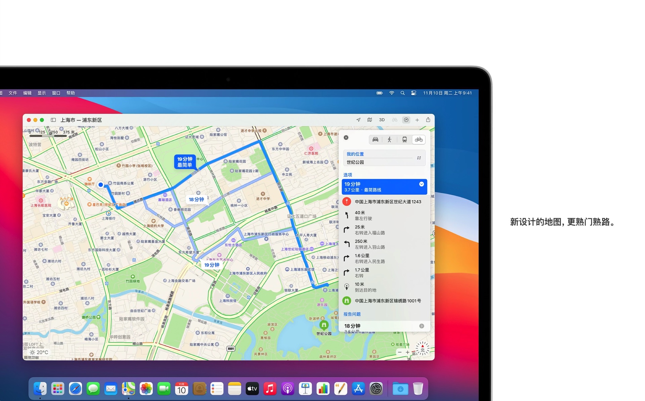Open the 帮助 menu
645x401 pixels.
point(71,93)
